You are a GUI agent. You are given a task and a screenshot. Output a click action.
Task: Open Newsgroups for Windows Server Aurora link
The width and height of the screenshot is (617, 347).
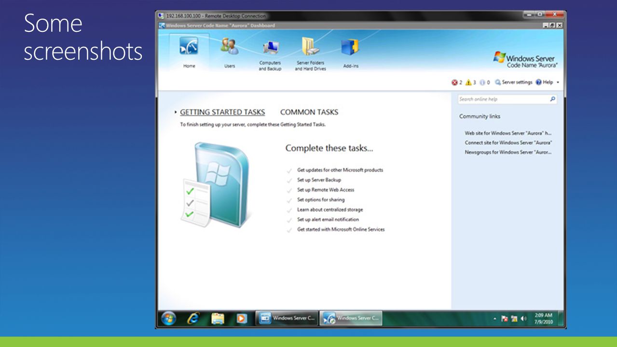click(508, 152)
